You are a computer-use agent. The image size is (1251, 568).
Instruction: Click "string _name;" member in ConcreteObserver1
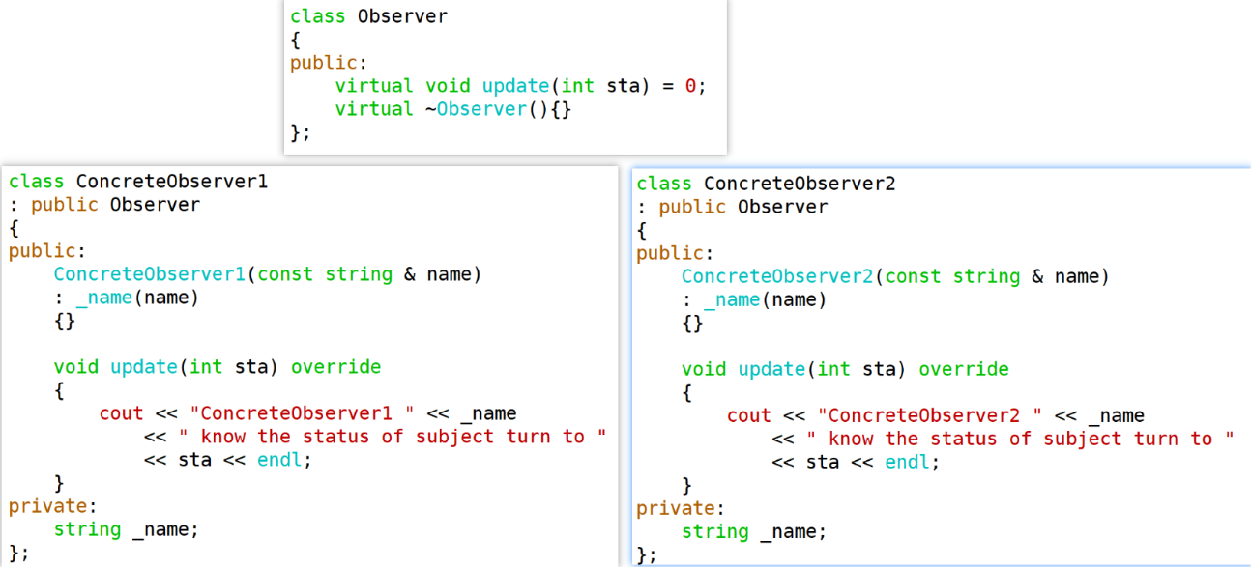pos(127,529)
